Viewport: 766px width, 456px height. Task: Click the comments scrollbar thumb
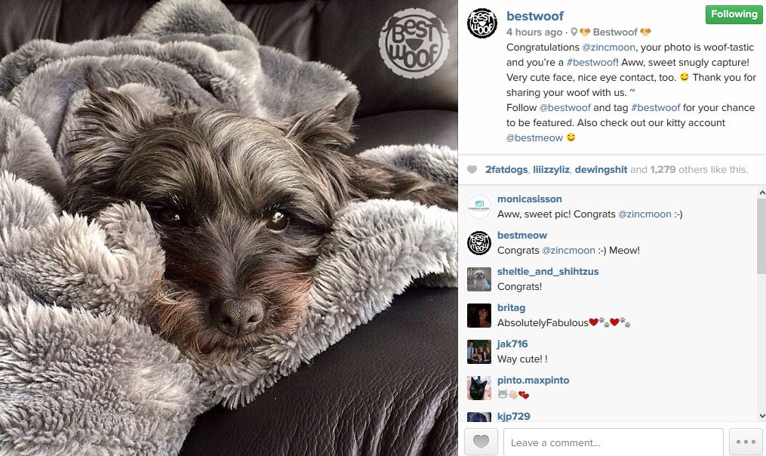761,236
